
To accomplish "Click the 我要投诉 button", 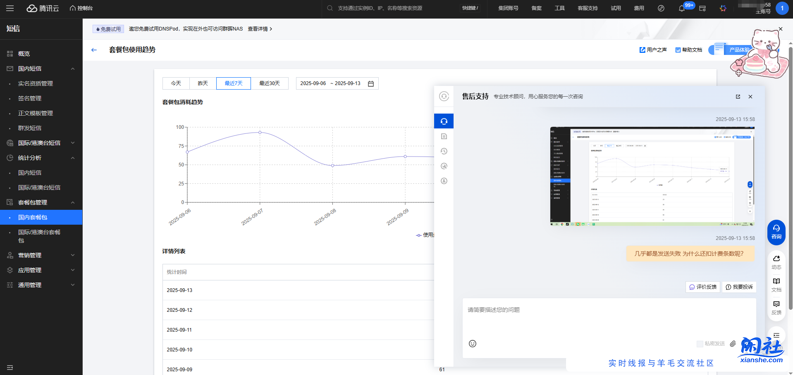I will [x=739, y=287].
